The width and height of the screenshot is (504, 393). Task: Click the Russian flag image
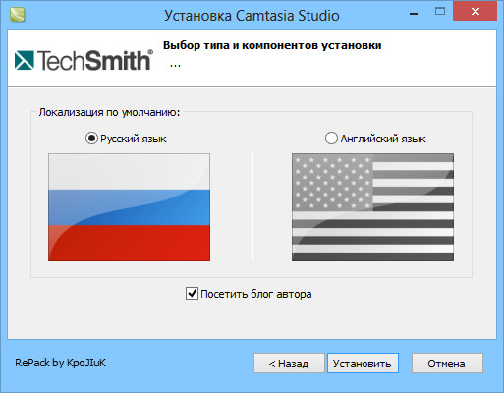tap(129, 207)
